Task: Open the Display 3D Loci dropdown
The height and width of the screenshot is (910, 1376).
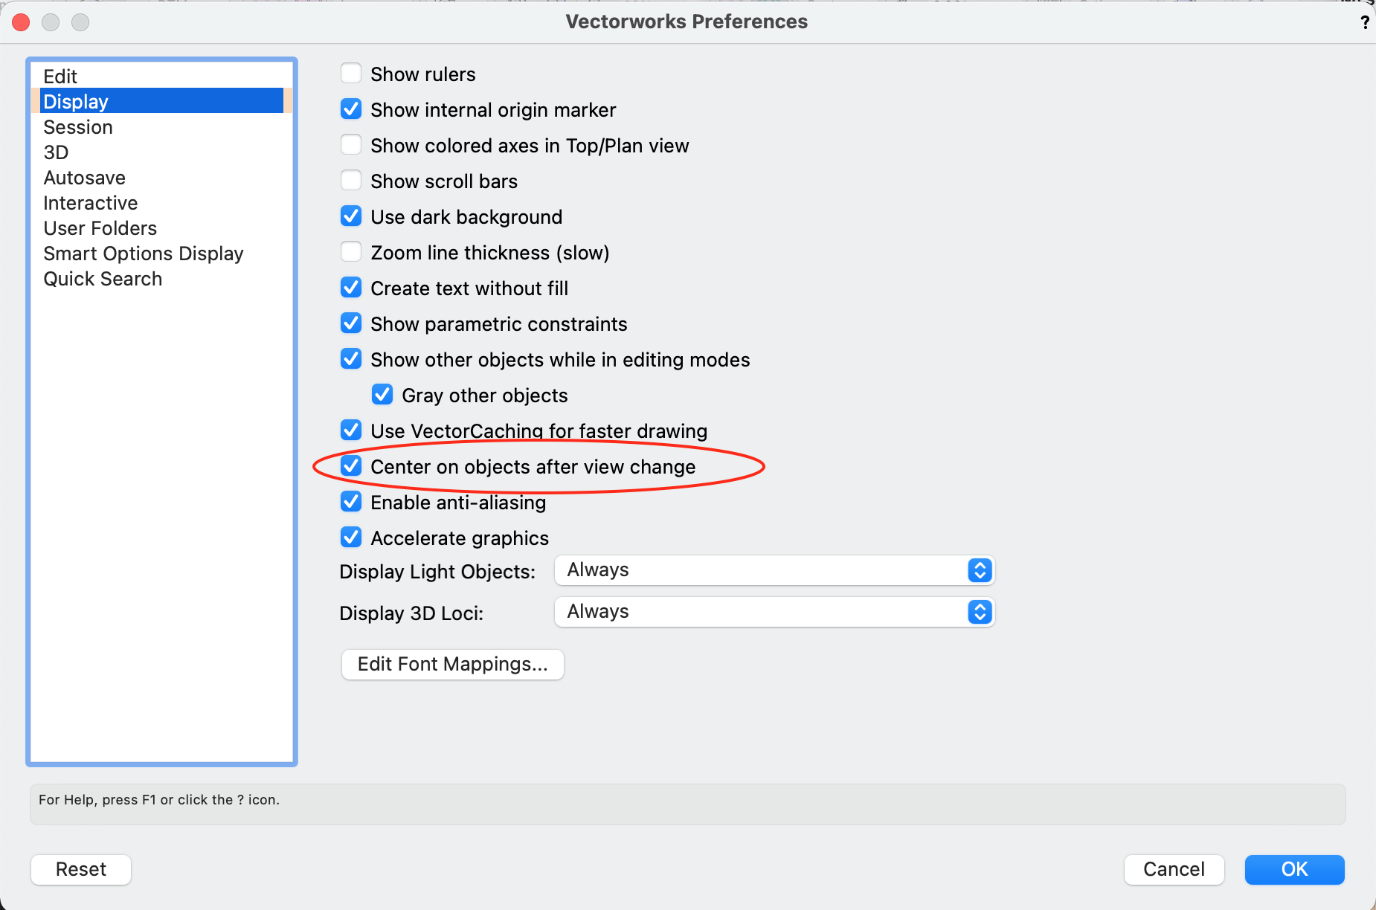Action: tap(774, 612)
